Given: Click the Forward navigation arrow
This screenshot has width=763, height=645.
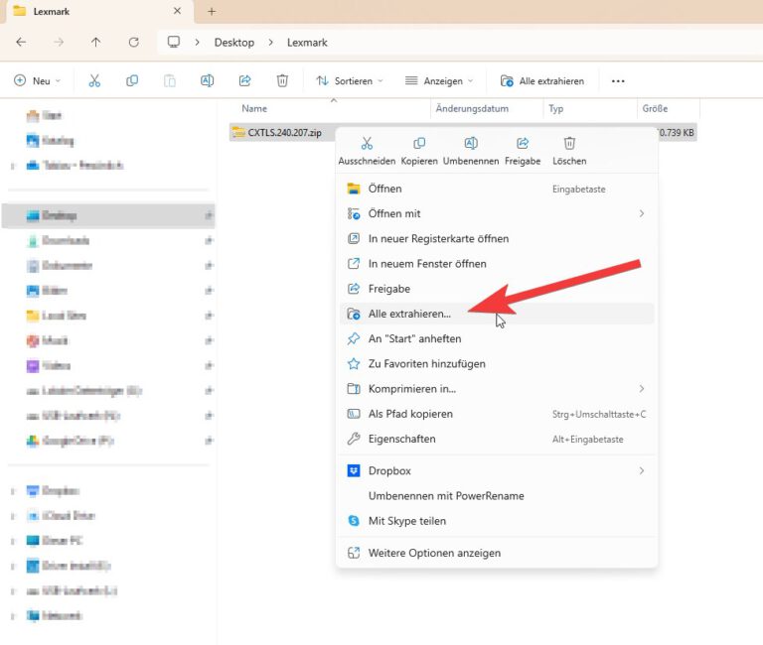Looking at the screenshot, I should [x=59, y=43].
